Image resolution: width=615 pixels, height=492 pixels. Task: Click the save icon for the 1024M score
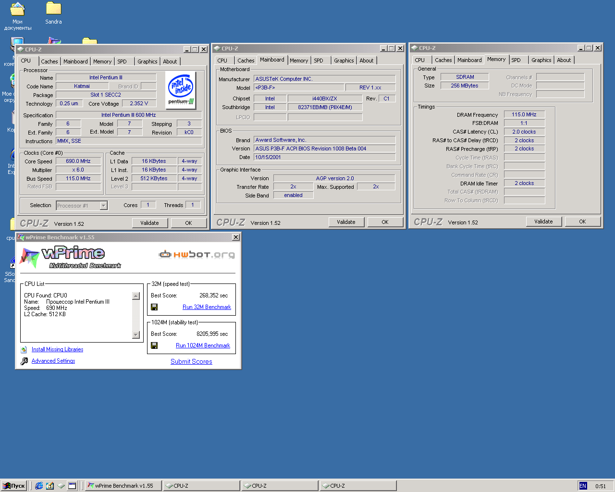pos(154,345)
